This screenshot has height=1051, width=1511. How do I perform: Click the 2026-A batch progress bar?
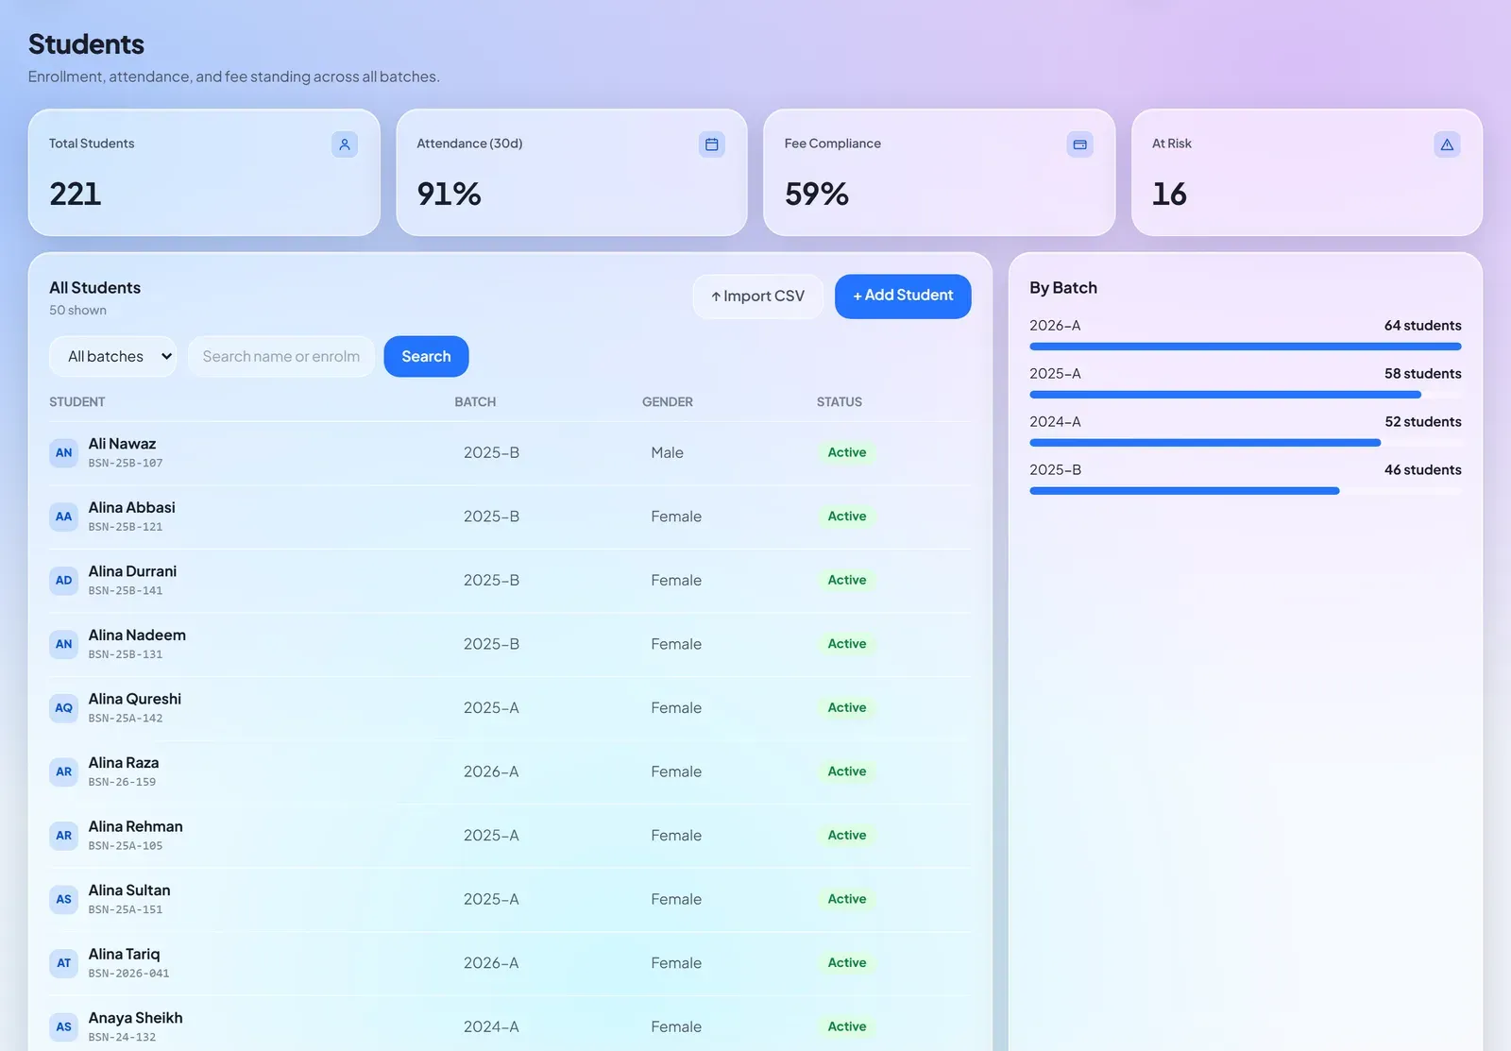coord(1245,347)
